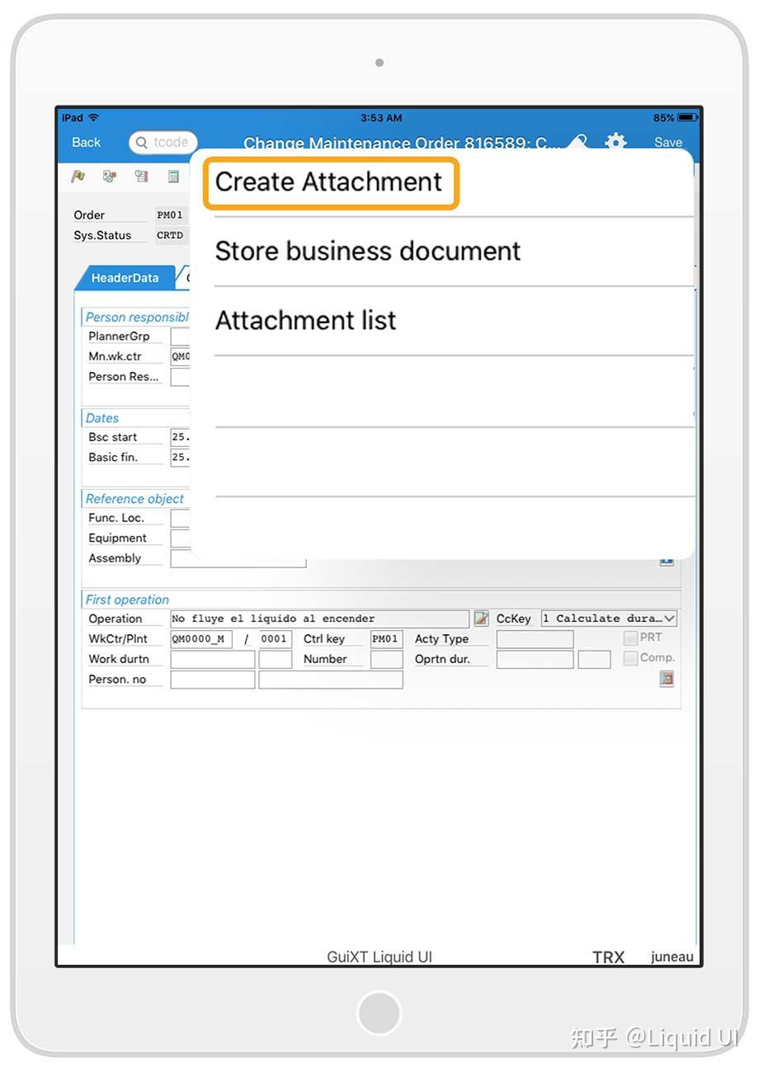Open the CcKey dropdown showing Calculate duration
This screenshot has height=1072, width=759.
pos(609,618)
